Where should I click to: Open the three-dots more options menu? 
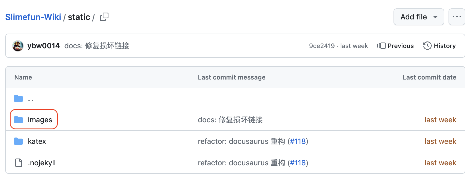click(x=457, y=17)
